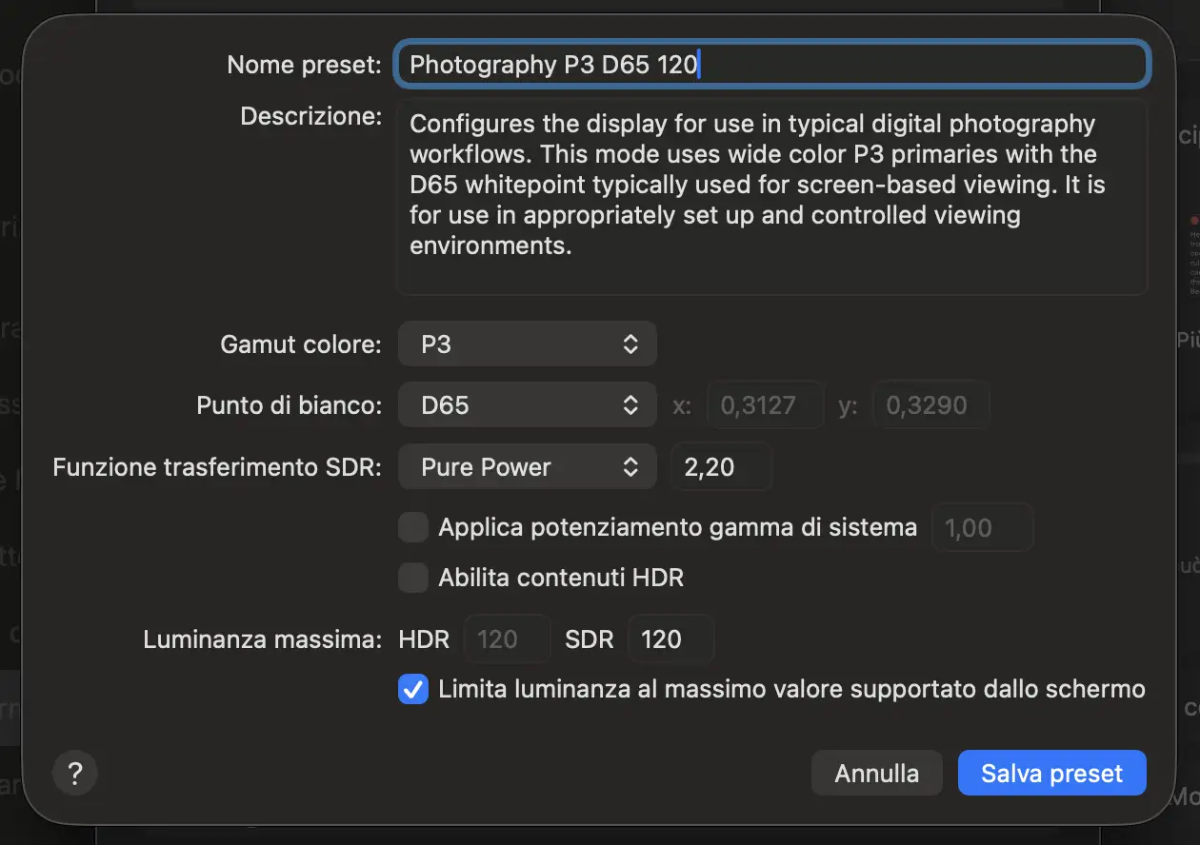Select the whitepoint y coordinate field
The width and height of the screenshot is (1200, 845).
[x=930, y=404]
